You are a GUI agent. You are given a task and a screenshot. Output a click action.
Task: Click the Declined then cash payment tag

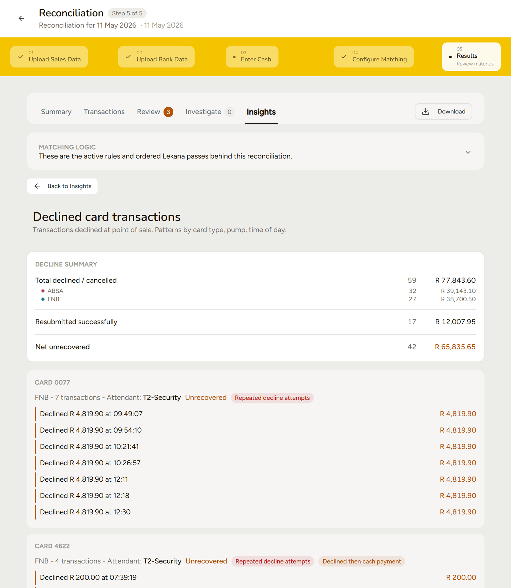tap(362, 561)
